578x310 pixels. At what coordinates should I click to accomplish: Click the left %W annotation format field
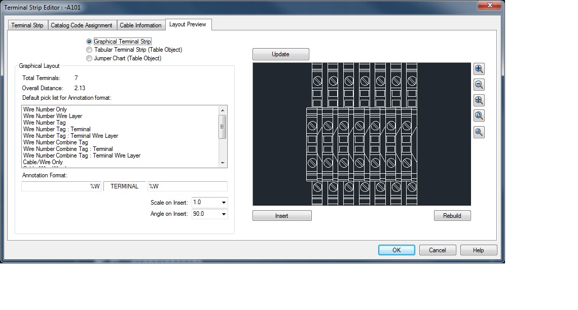click(61, 186)
